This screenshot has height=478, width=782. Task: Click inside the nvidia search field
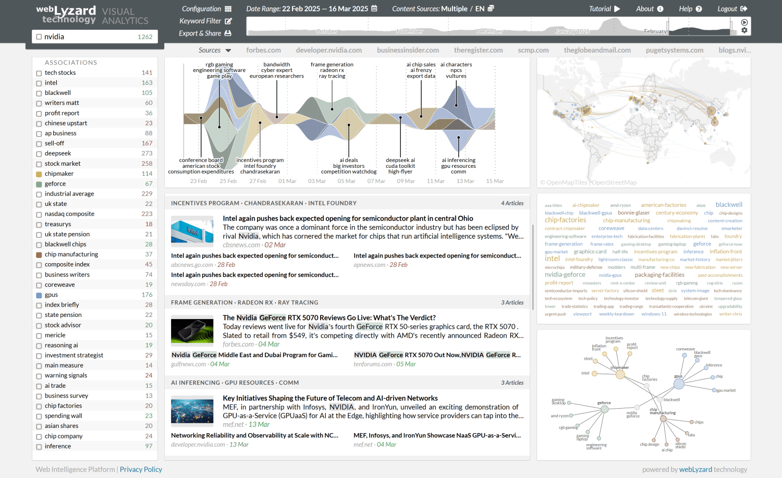(x=83, y=36)
